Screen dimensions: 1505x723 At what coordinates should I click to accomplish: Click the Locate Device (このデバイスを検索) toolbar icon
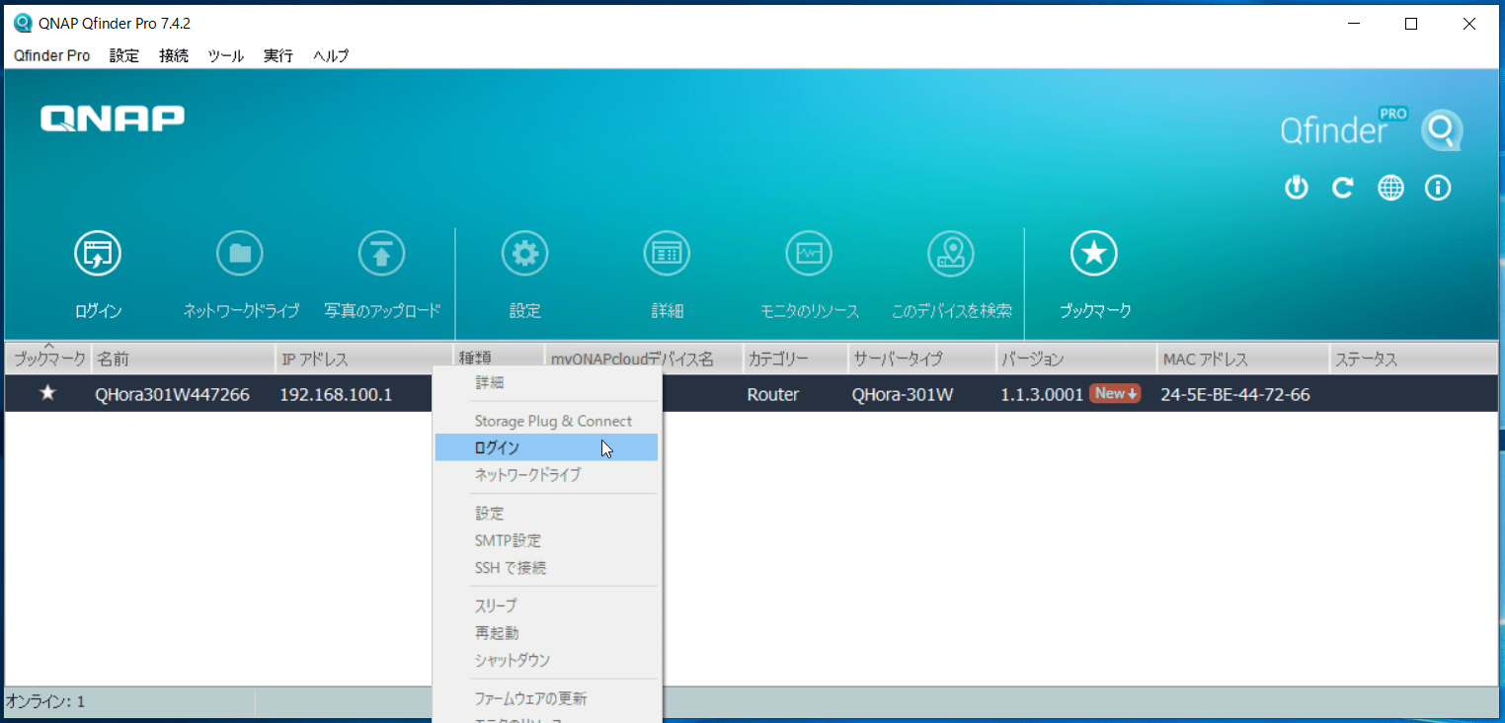tap(951, 255)
